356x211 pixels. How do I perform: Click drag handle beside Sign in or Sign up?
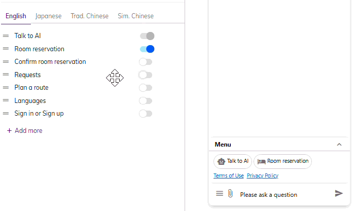pos(6,114)
